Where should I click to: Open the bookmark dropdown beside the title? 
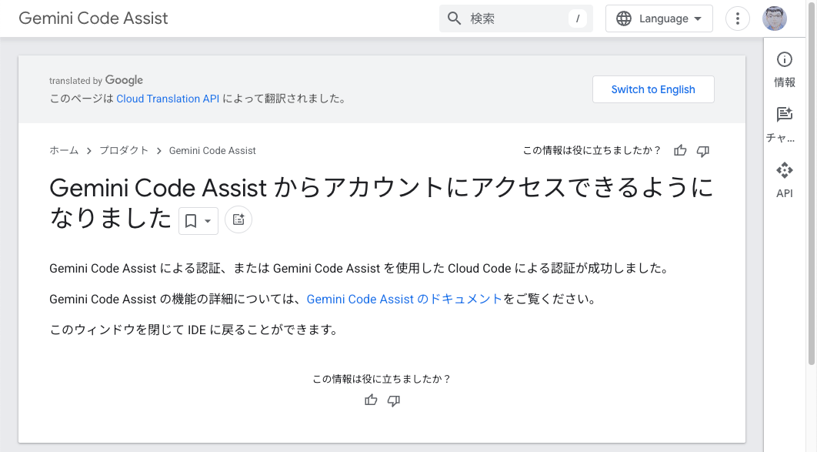[198, 220]
